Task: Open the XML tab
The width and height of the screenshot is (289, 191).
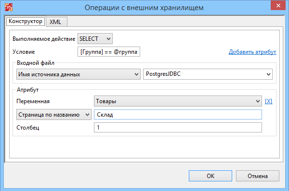Action: (56, 22)
